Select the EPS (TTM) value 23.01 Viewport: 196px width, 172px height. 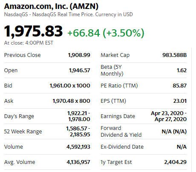coord(180,101)
